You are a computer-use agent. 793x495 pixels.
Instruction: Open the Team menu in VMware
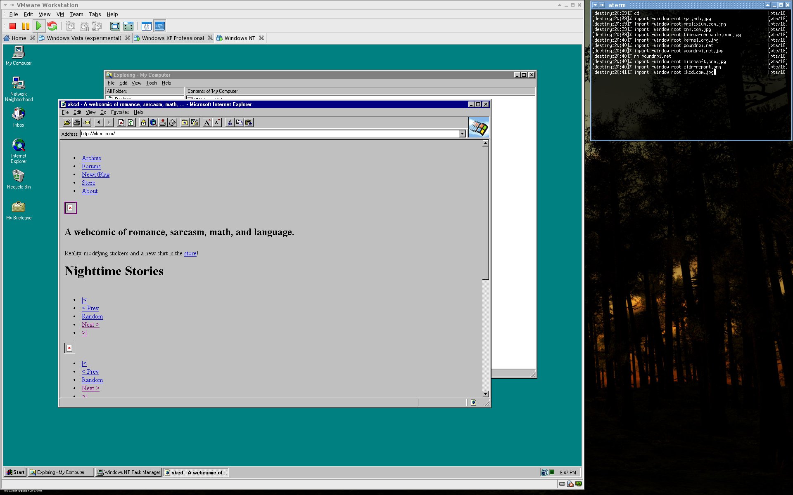(x=76, y=14)
